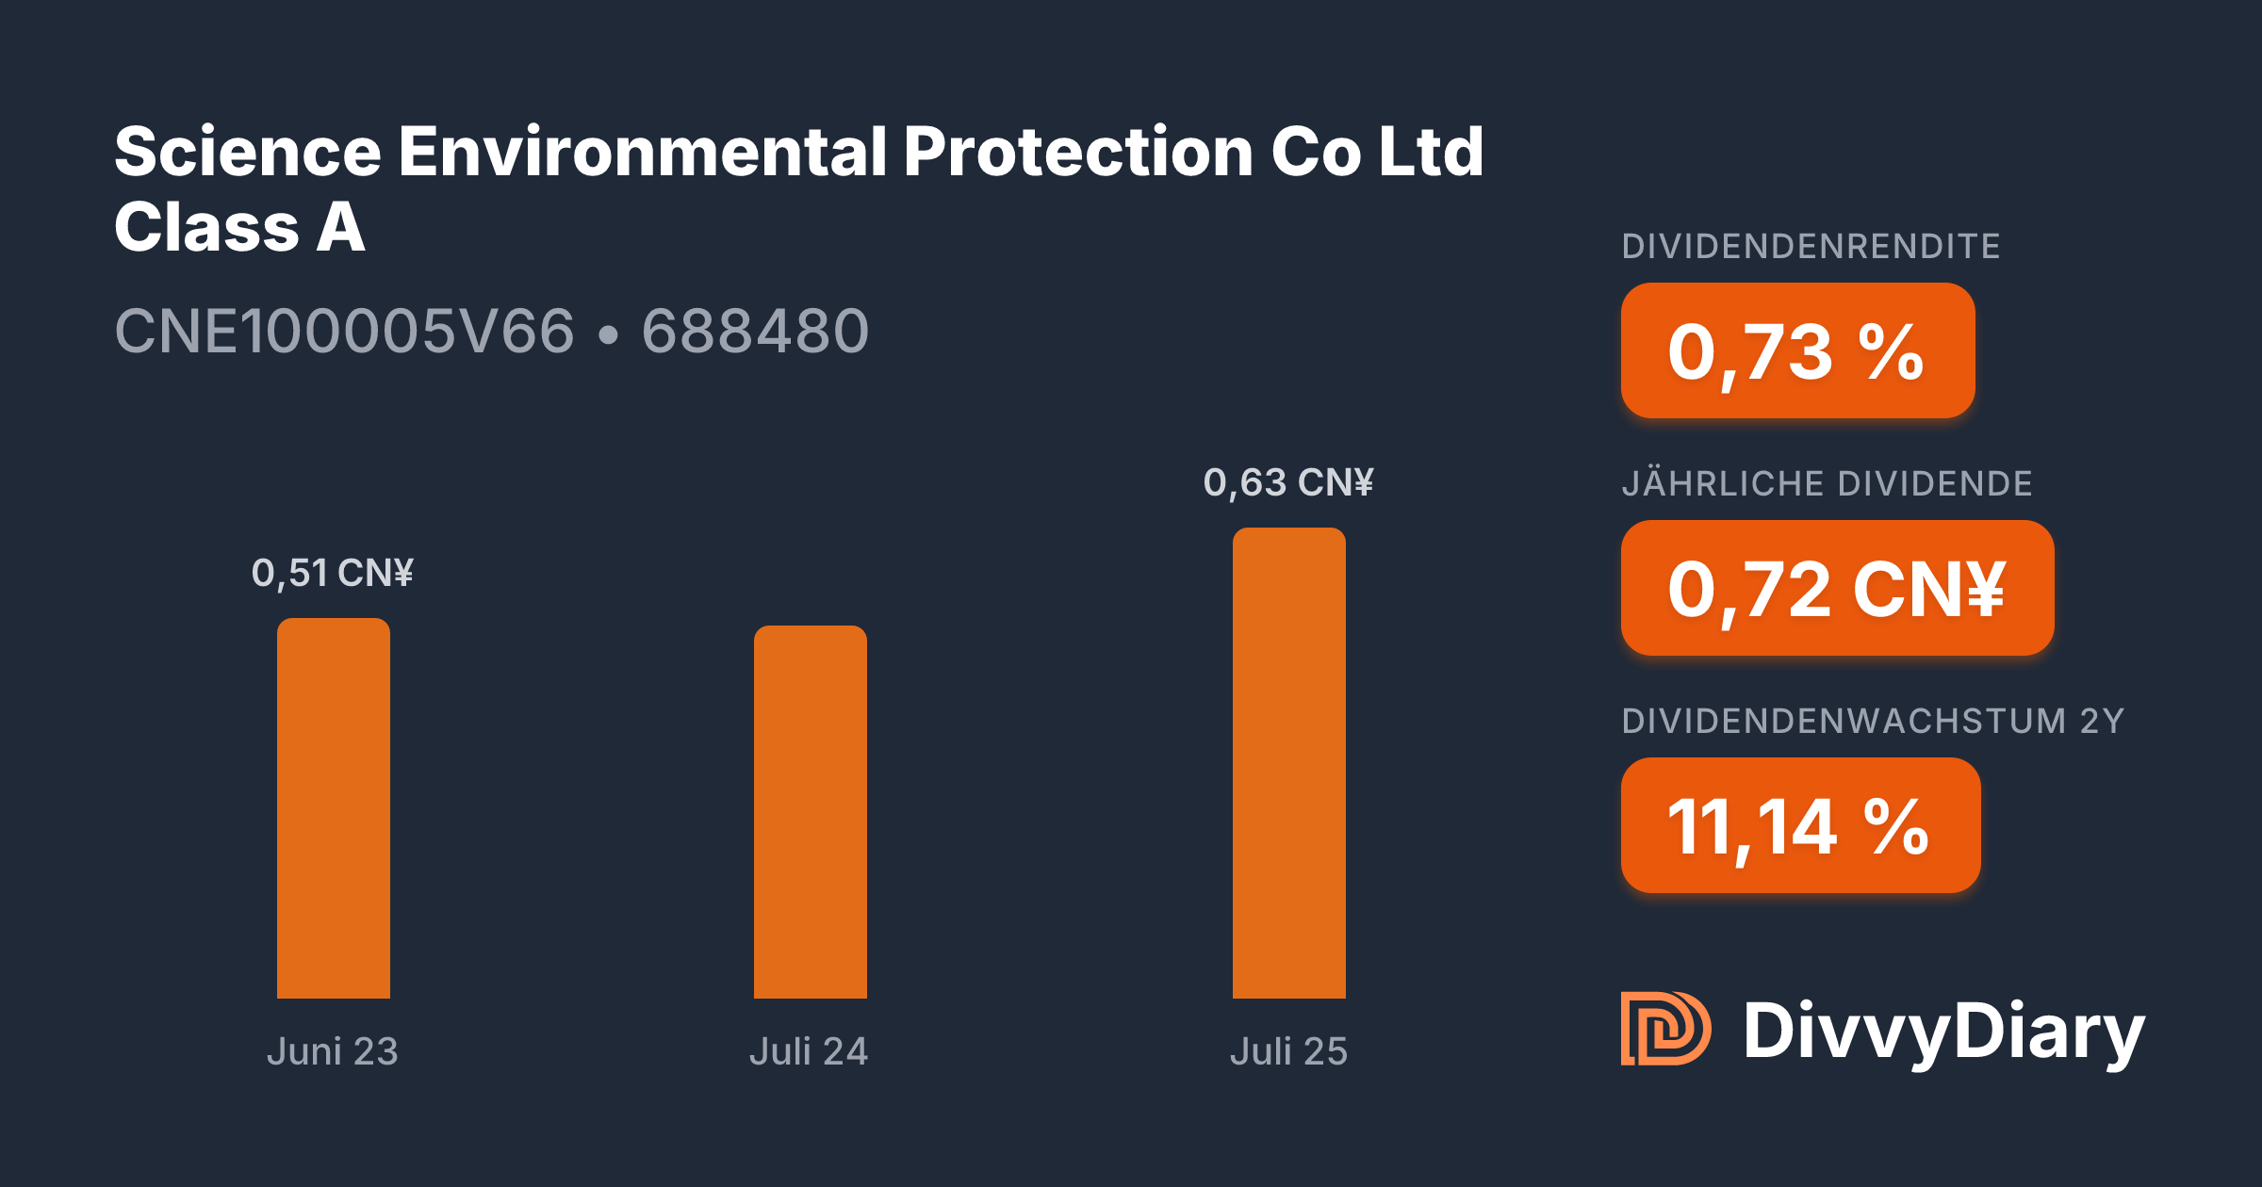
Task: Click the 11,14 % dividend growth badge
Action: [1799, 825]
